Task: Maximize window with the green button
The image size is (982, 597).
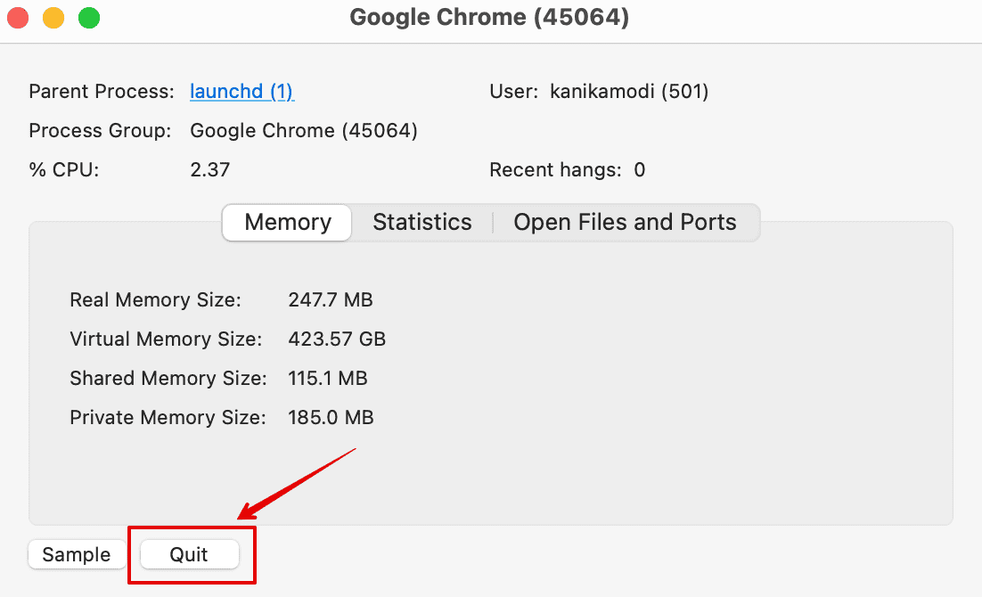Action: click(x=89, y=18)
